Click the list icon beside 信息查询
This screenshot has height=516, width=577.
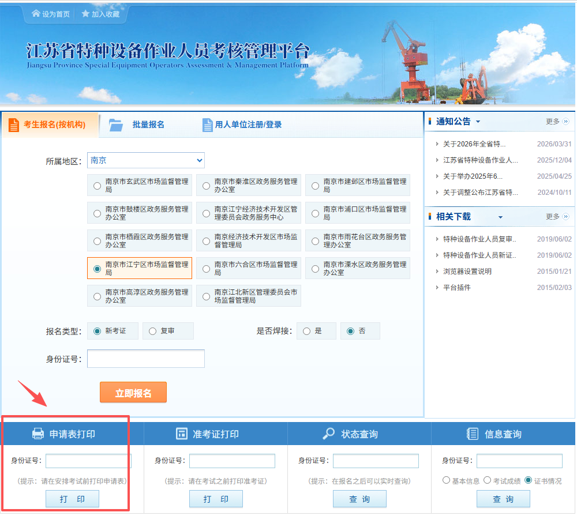tap(473, 434)
